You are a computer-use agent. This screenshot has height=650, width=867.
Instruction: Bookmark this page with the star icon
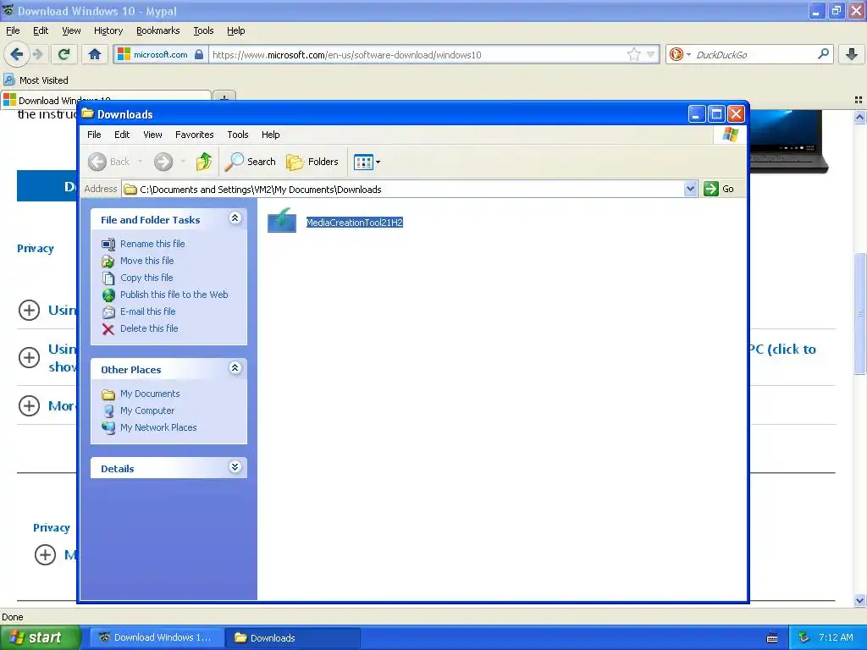pyautogui.click(x=633, y=54)
